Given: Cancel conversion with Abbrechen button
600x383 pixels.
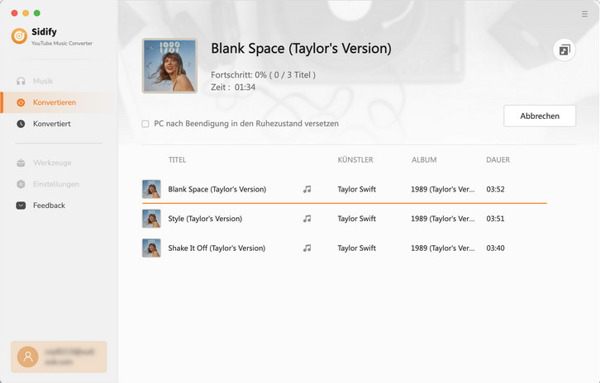Looking at the screenshot, I should pos(540,116).
